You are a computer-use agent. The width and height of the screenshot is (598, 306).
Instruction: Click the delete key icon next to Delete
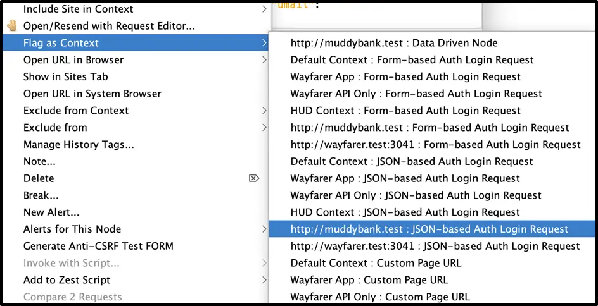point(254,178)
